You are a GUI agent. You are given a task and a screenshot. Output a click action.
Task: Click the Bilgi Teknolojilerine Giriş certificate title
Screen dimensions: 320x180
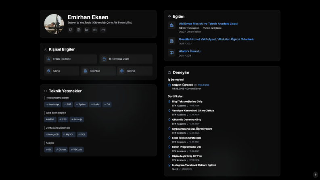click(x=187, y=101)
